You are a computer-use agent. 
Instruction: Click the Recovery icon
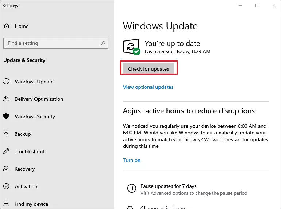click(x=6, y=169)
